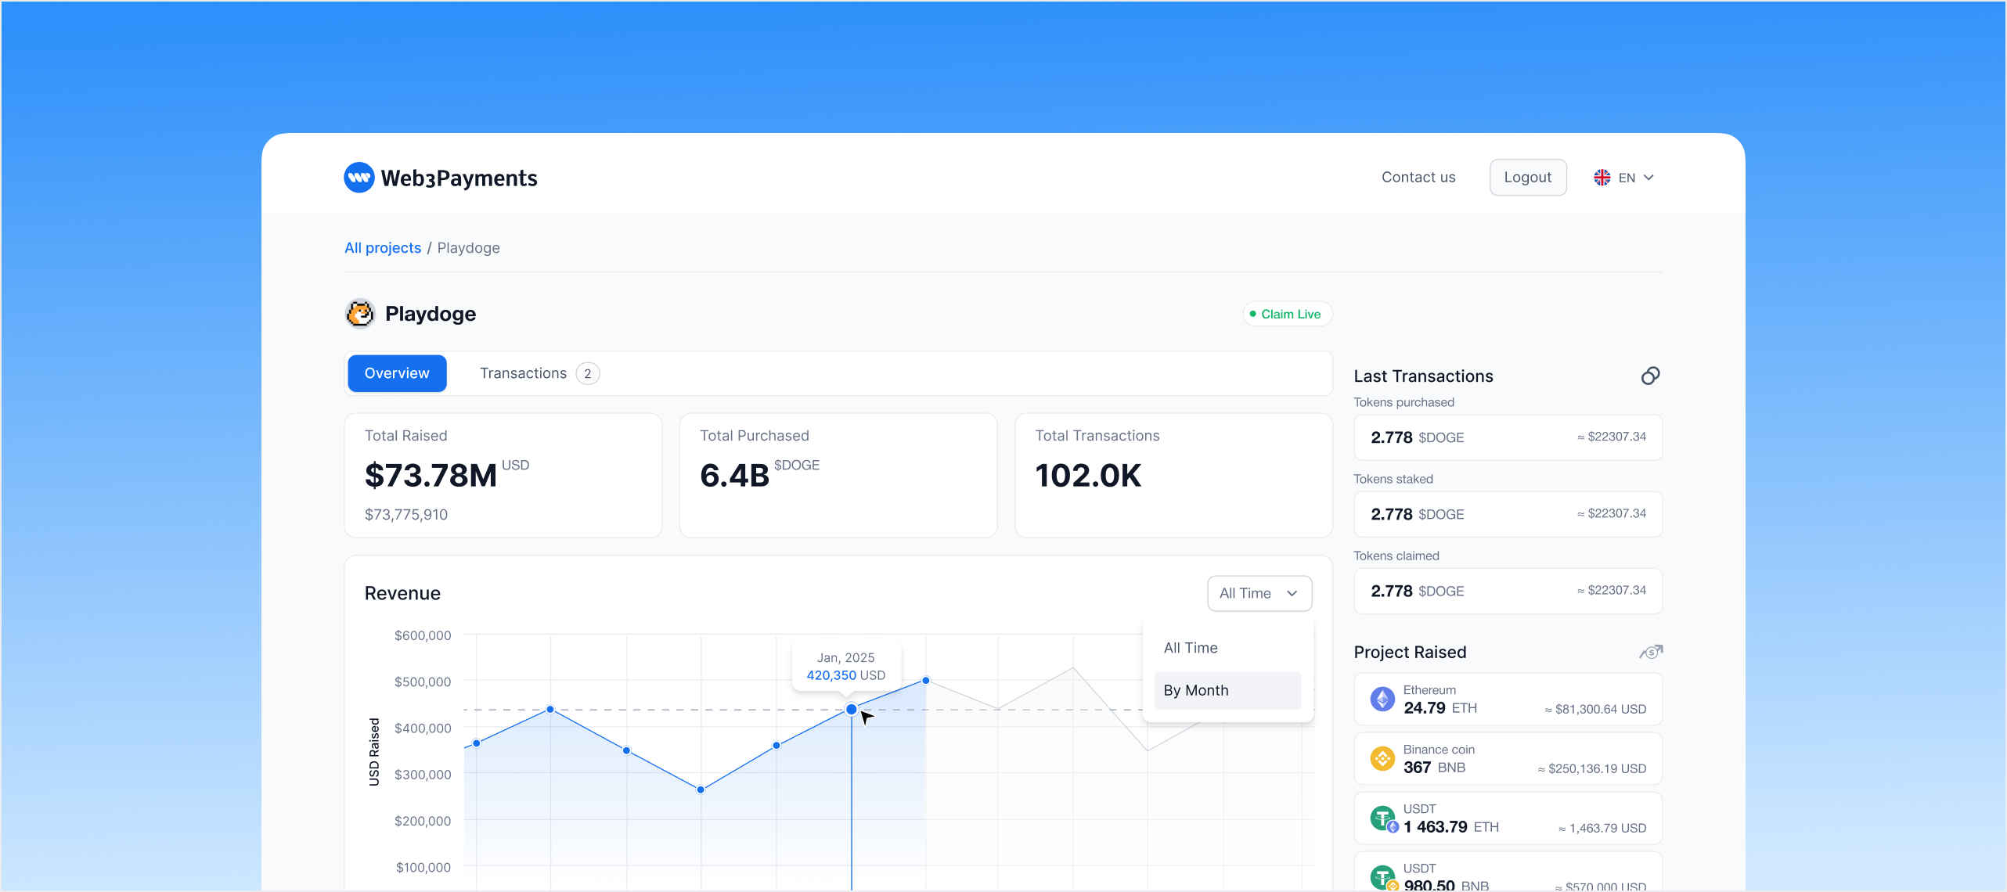Click the $73,775,910 exact amount
The height and width of the screenshot is (892, 2007).
[x=406, y=515]
